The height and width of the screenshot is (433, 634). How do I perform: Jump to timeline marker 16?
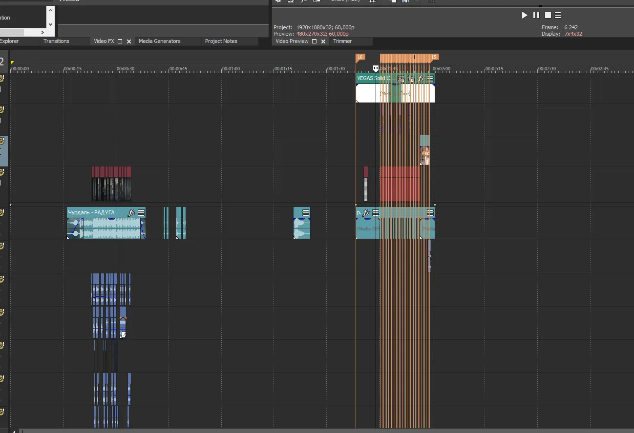click(x=360, y=57)
